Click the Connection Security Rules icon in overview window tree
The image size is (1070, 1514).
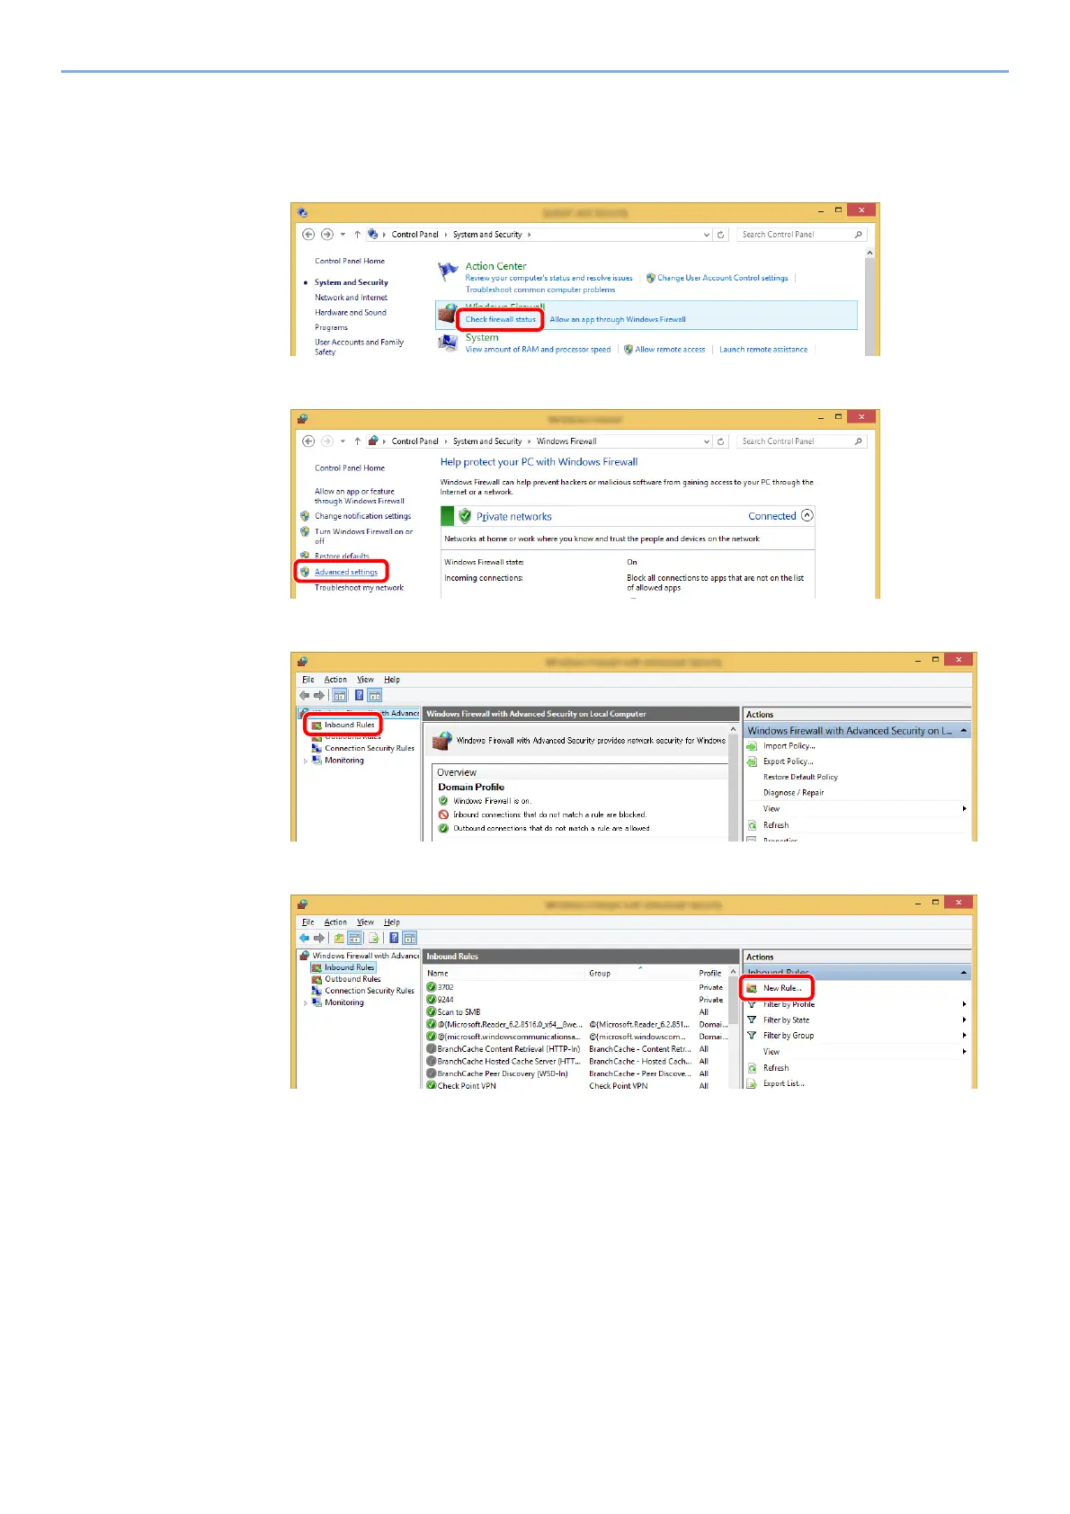coord(317,748)
